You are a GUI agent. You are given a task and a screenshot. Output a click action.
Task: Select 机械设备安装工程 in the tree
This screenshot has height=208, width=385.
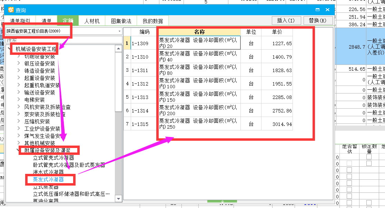(x=36, y=49)
